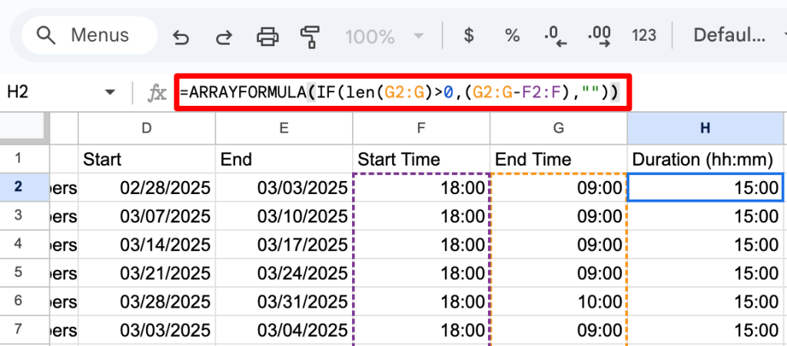Apply currency format with dollar icon

[468, 35]
